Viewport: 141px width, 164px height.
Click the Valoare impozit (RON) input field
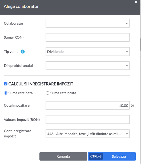point(87,119)
